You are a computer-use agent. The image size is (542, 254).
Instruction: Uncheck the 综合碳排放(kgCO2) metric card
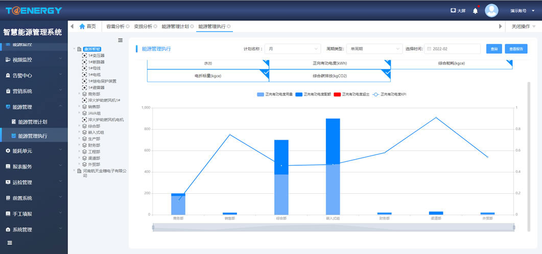[x=329, y=75]
